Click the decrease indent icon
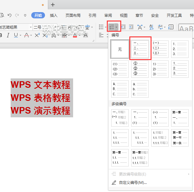The image size is (194, 192). [123, 27]
